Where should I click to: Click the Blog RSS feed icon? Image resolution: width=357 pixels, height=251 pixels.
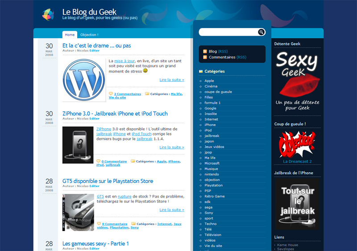click(x=205, y=51)
